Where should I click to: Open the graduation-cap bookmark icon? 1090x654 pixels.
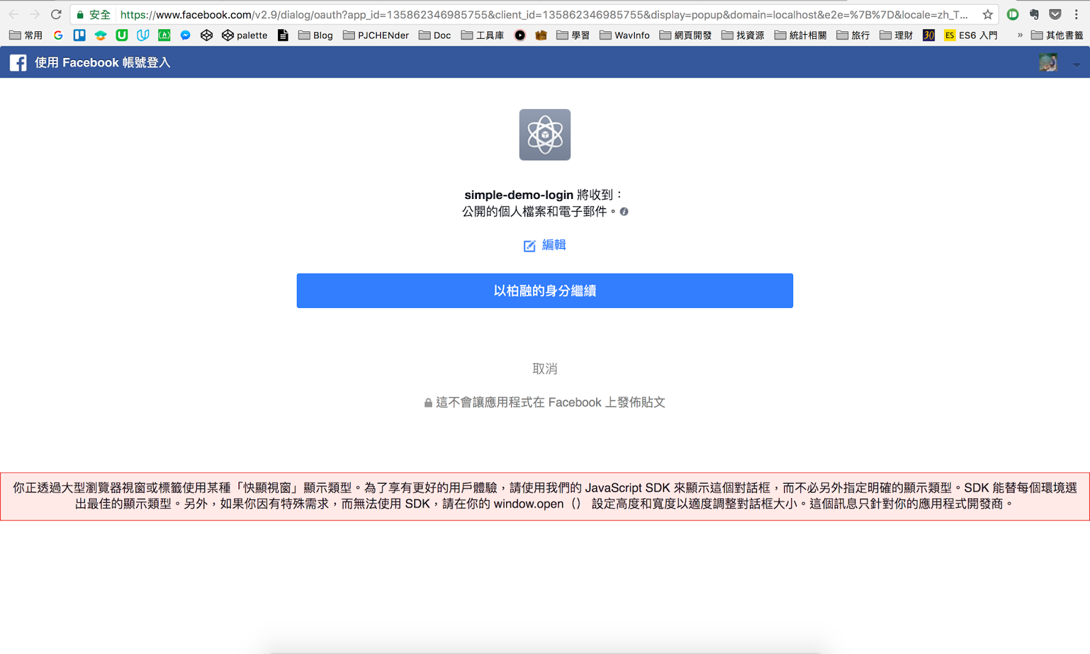click(100, 35)
